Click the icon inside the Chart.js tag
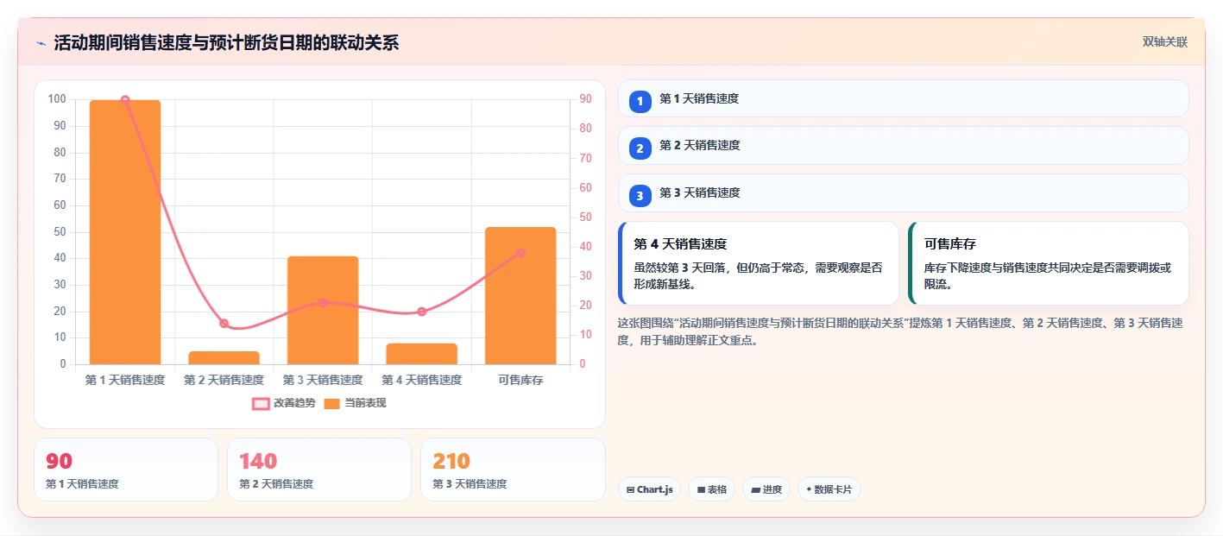 click(x=631, y=490)
